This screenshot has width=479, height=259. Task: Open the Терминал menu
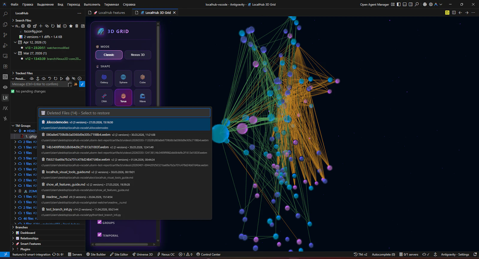pos(111,4)
